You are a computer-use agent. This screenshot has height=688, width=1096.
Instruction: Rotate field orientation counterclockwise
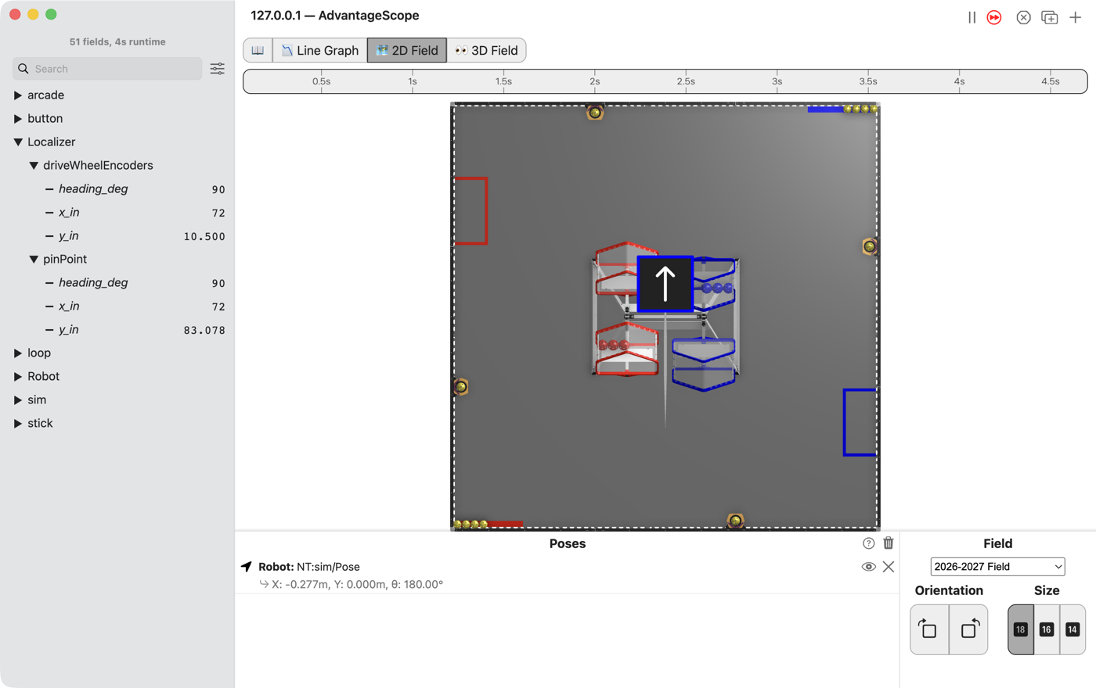click(968, 629)
